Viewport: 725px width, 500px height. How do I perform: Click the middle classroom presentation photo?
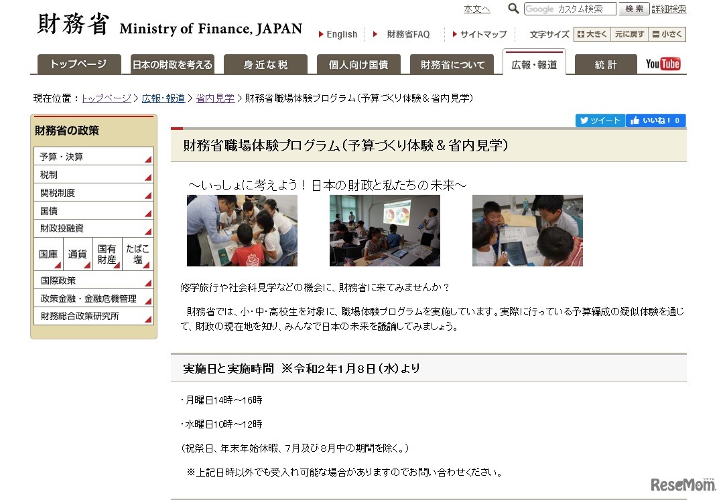384,230
